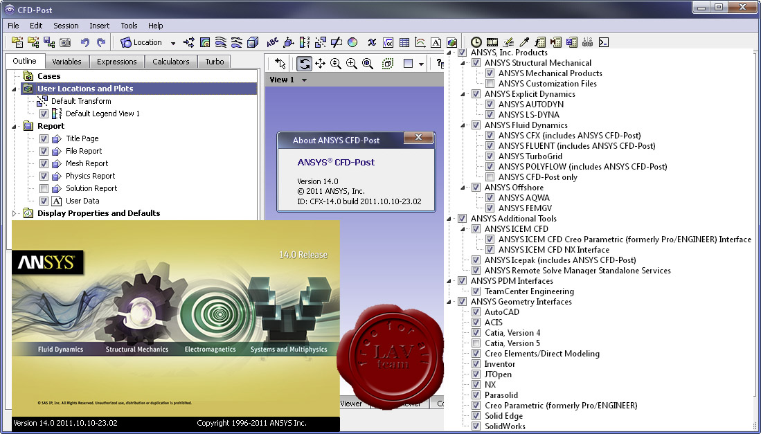Enable ANSYS CFD-Post only checkbox

click(x=490, y=177)
